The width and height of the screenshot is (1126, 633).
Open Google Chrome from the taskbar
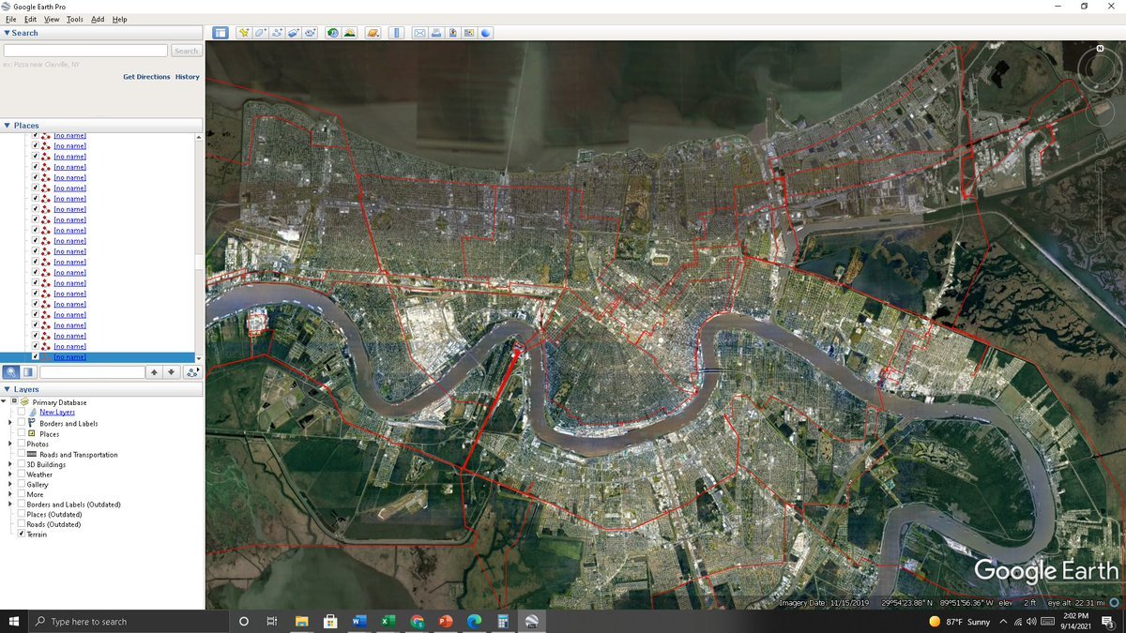coord(417,621)
